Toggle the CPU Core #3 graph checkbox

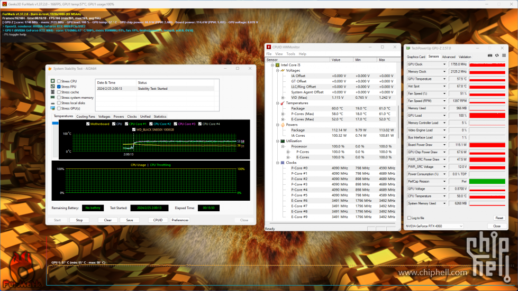[176, 124]
